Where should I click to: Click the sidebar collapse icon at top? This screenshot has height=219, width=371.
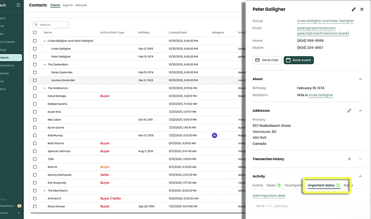[18, 5]
